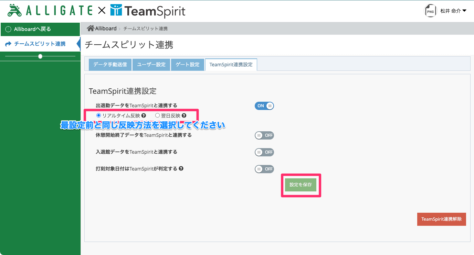Select the 翌日反映 radio button

pyautogui.click(x=157, y=116)
